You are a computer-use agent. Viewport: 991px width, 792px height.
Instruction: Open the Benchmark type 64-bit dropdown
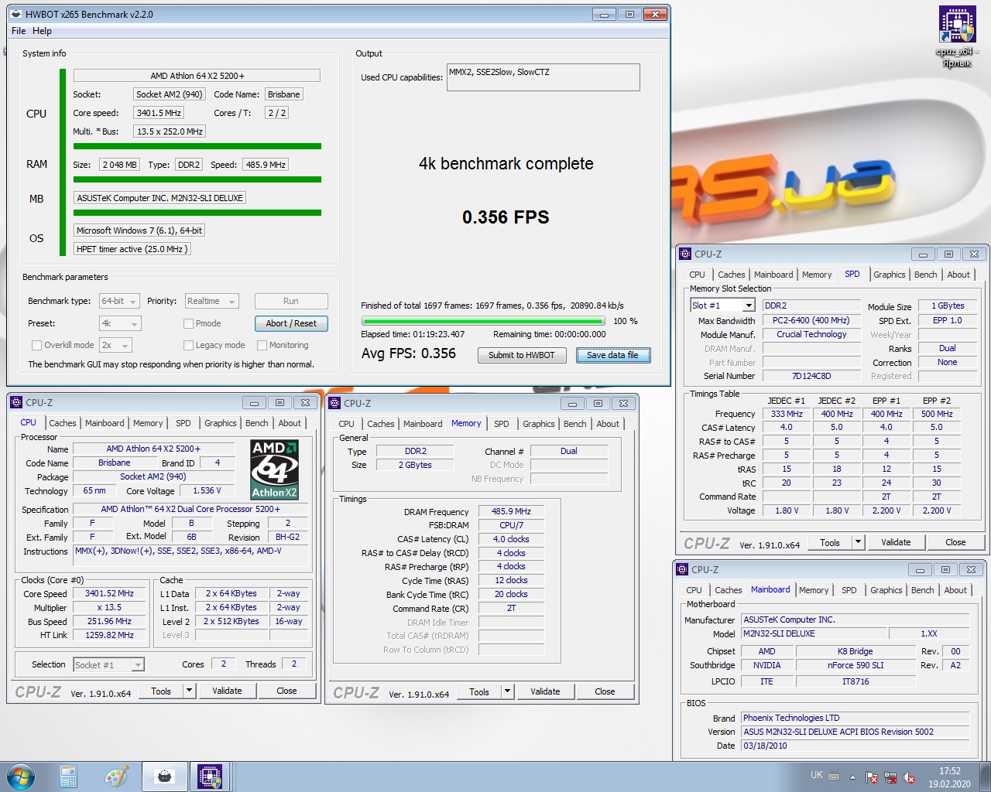pos(119,301)
